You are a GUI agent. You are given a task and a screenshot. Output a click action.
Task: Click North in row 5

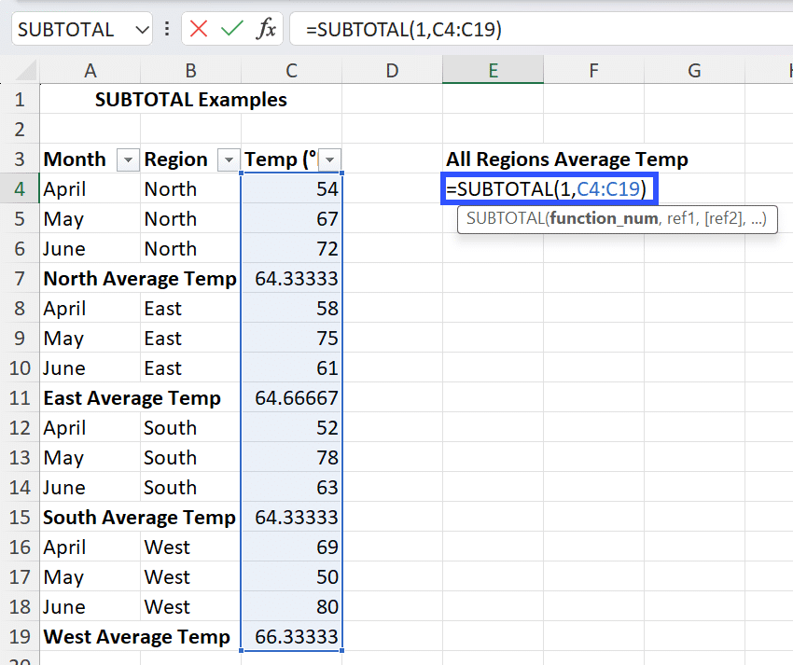tap(171, 219)
